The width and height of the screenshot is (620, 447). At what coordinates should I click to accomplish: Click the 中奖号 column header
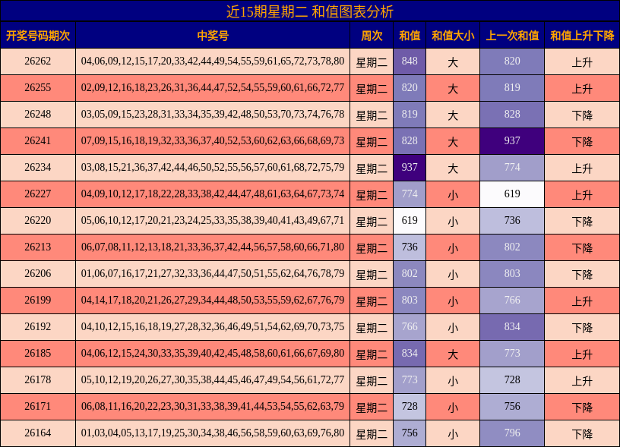(213, 36)
